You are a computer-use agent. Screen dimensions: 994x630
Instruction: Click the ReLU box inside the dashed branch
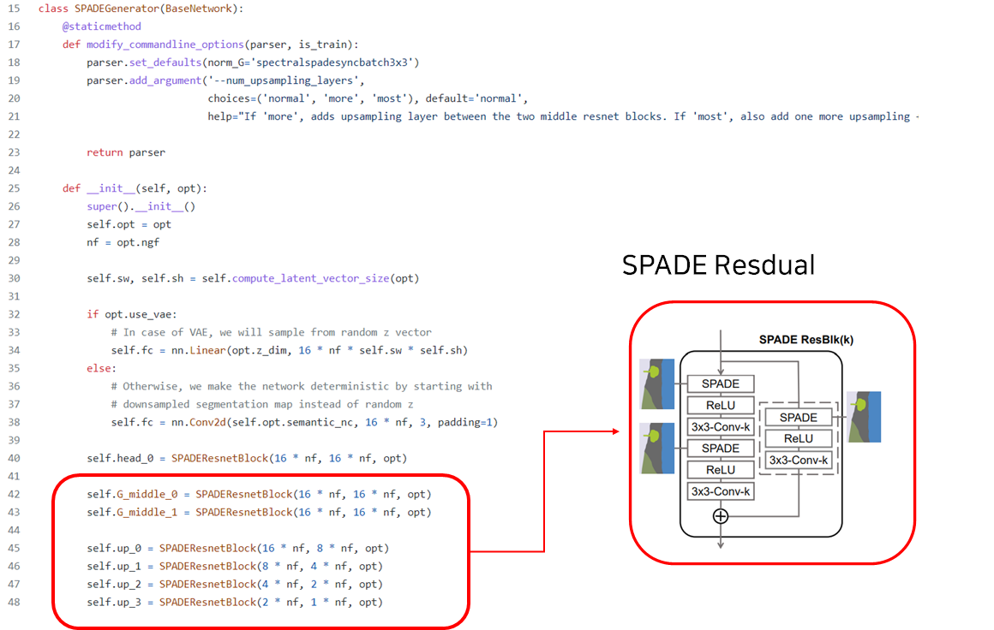coord(798,439)
